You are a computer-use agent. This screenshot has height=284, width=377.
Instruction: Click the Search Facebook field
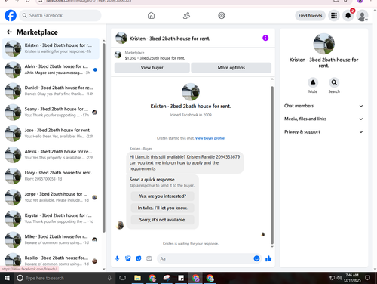(60, 16)
